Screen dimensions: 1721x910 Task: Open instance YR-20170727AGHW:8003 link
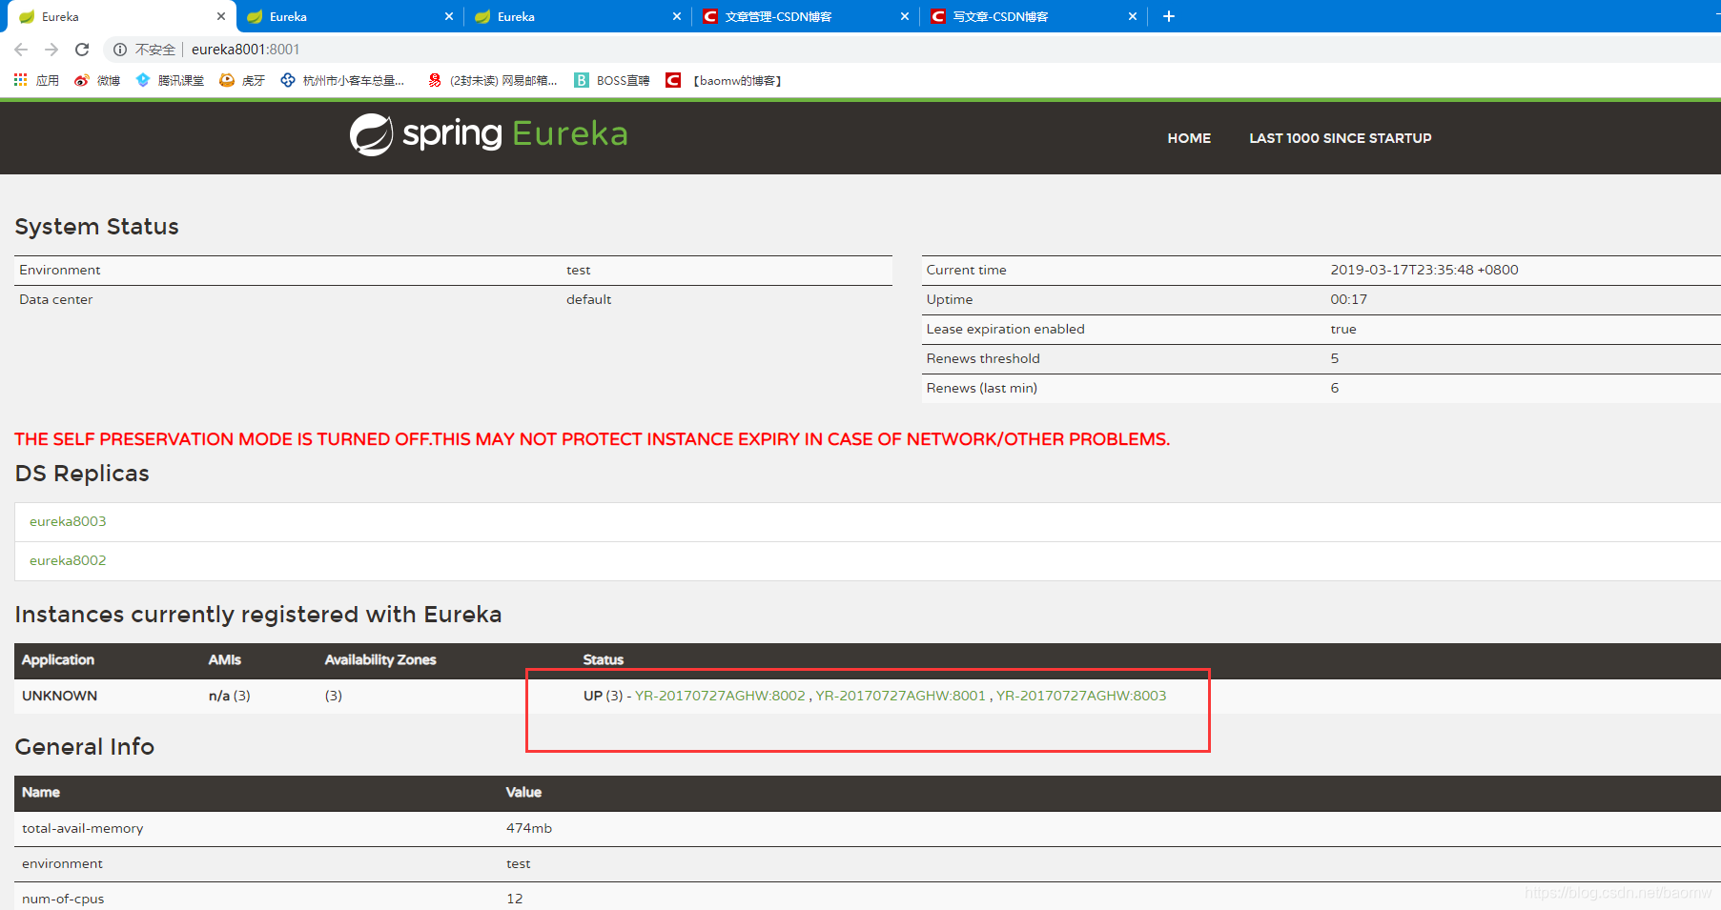(1081, 696)
